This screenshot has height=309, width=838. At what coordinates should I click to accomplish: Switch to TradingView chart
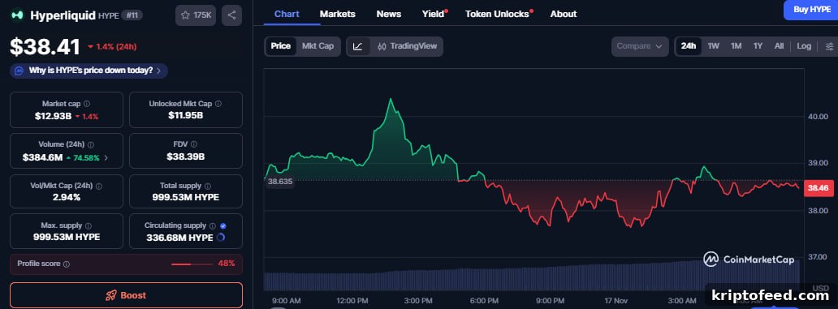pyautogui.click(x=407, y=46)
